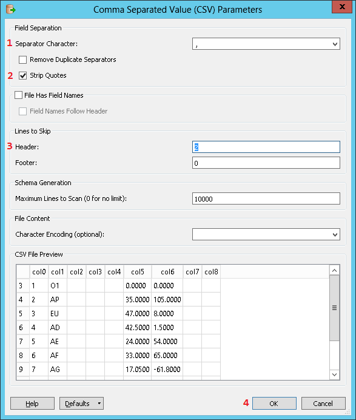Viewport: 356px width, 420px height.
Task: Click the -61.8000 cell
Action: [167, 370]
